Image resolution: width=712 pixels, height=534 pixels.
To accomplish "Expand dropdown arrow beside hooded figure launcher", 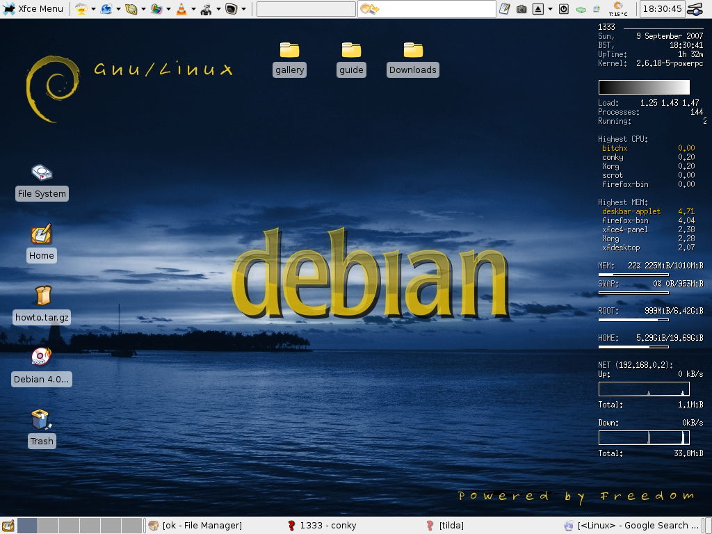I will point(218,8).
